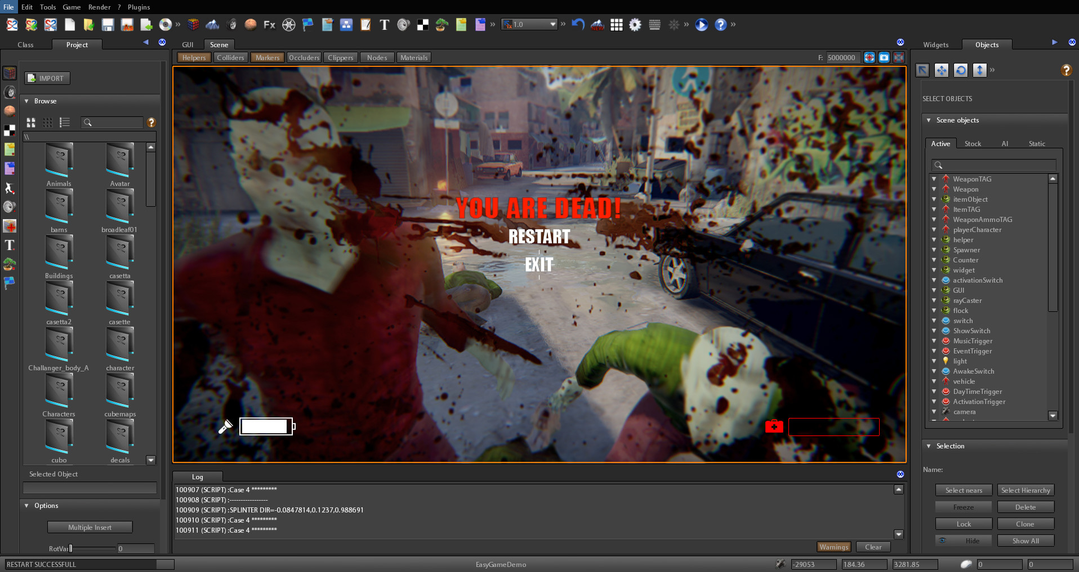Screen dimensions: 1079x572
Task: Select the Fx effects tool
Action: tap(269, 25)
